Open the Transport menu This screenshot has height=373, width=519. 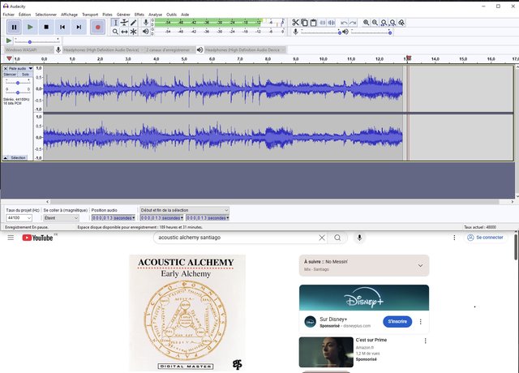coord(90,15)
